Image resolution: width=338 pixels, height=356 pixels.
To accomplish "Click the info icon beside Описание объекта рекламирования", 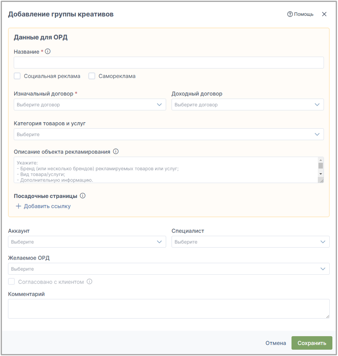I will (x=116, y=152).
